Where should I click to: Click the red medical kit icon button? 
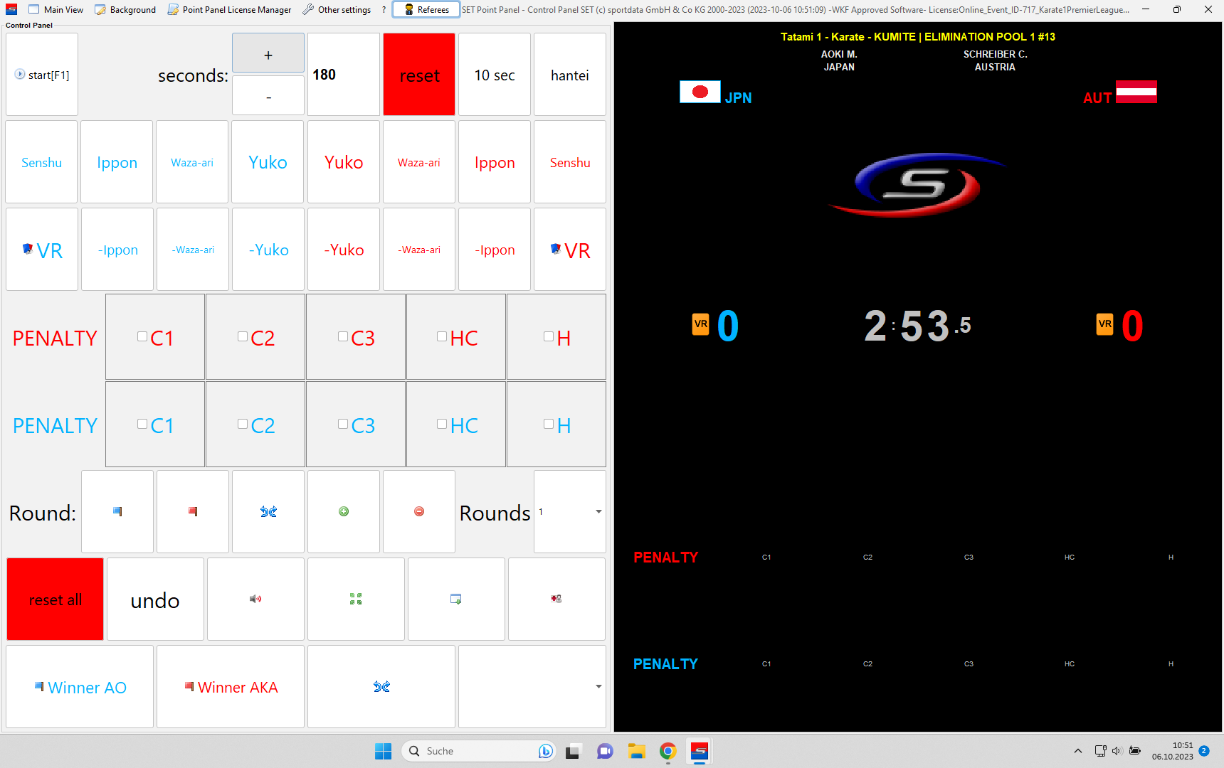click(x=556, y=599)
